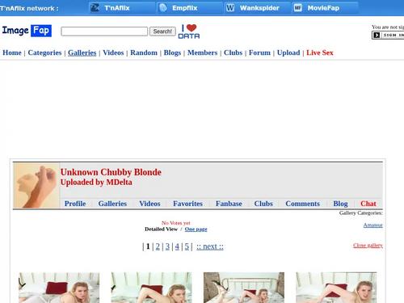Open the Forum navigation link
Screen dimensions: 404x303
[259, 53]
